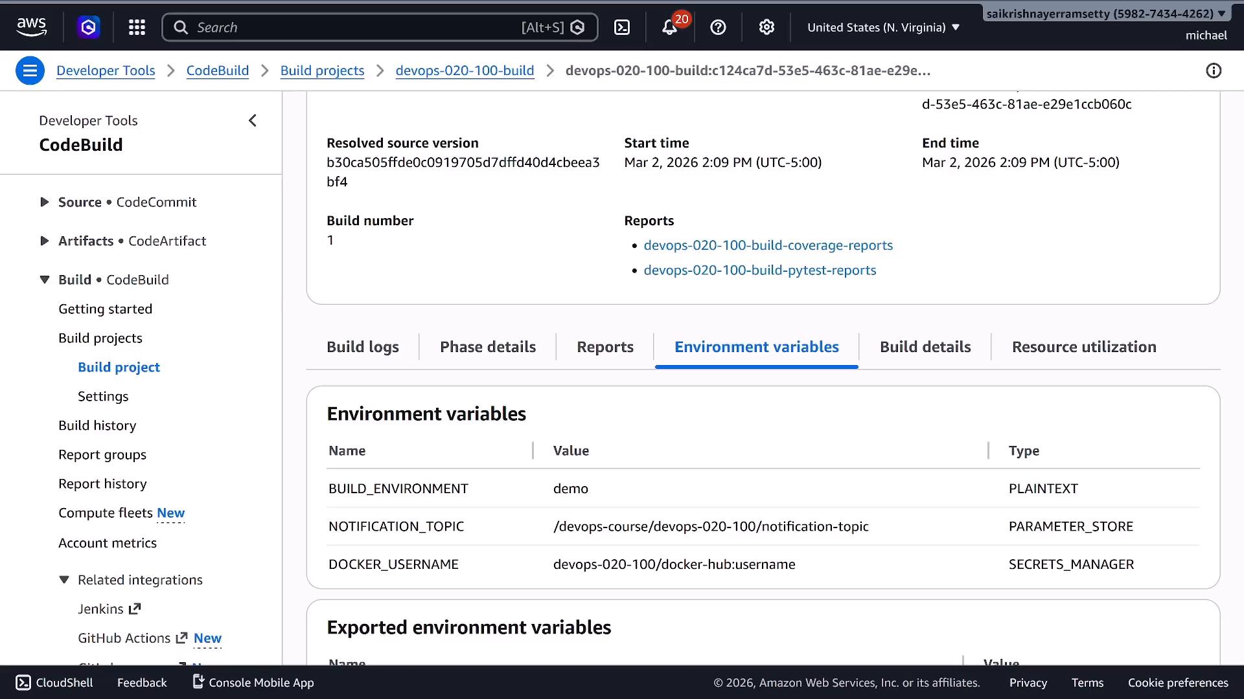The height and width of the screenshot is (699, 1244).
Task: Open the Resource utilization tab
Action: click(x=1084, y=347)
